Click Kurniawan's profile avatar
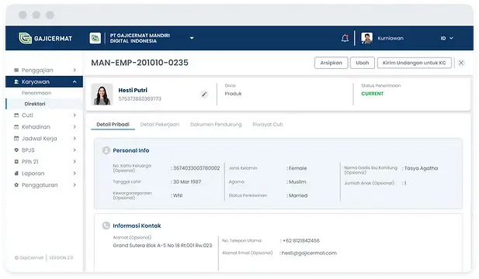This screenshot has height=279, width=479. [x=366, y=38]
